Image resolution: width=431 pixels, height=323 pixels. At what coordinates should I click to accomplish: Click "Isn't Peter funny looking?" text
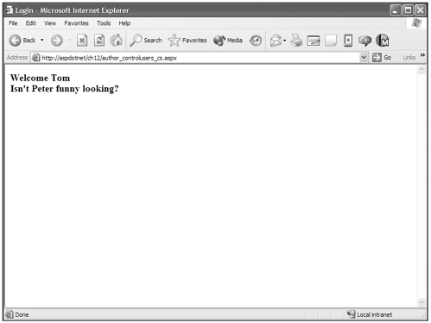pos(65,89)
